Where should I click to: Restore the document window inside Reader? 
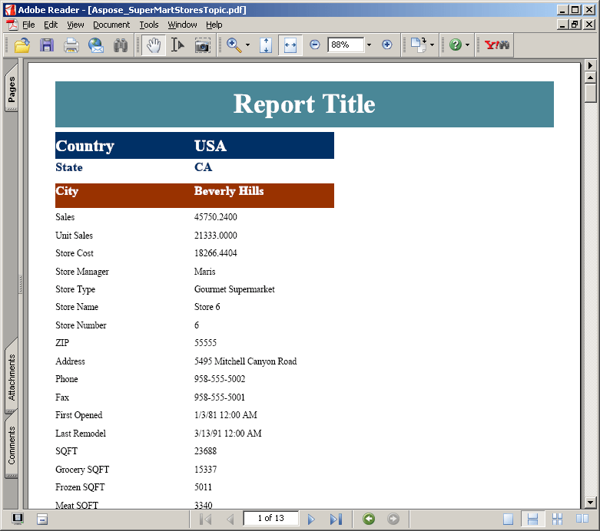coord(575,25)
